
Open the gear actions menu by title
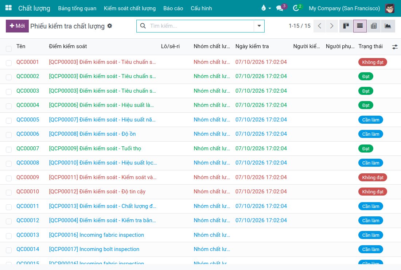[x=110, y=26]
